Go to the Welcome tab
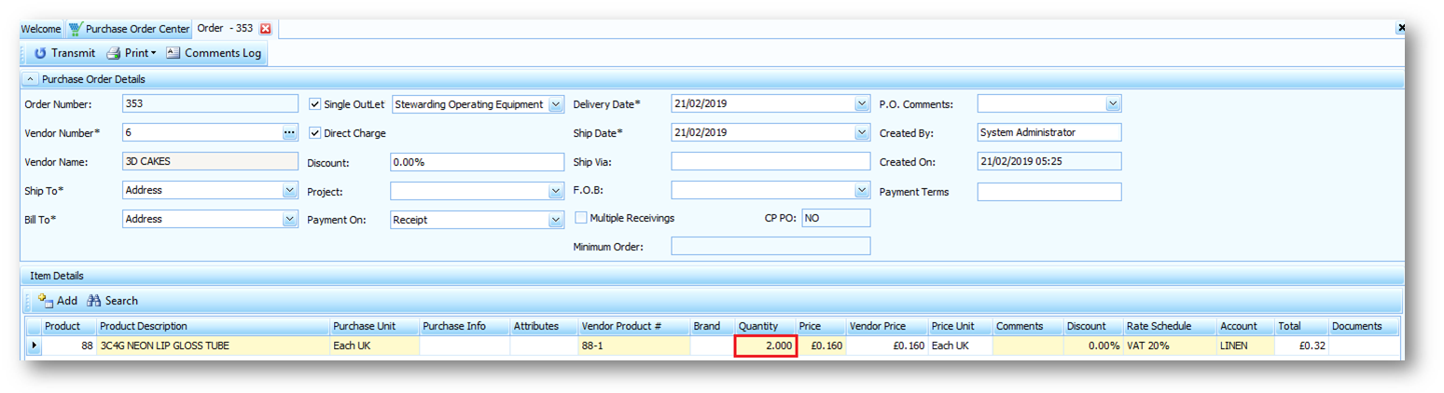The image size is (1444, 393). pyautogui.click(x=41, y=29)
